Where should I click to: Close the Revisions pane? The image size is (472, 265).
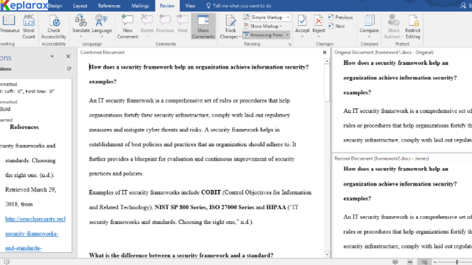coord(68,56)
